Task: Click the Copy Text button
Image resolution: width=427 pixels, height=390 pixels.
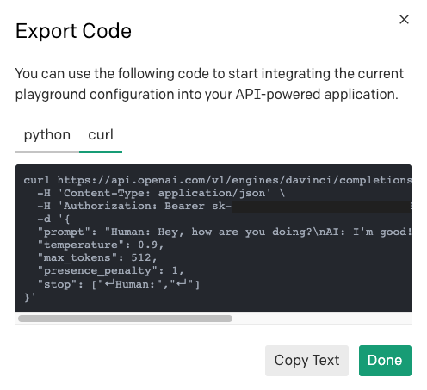Action: (x=306, y=361)
